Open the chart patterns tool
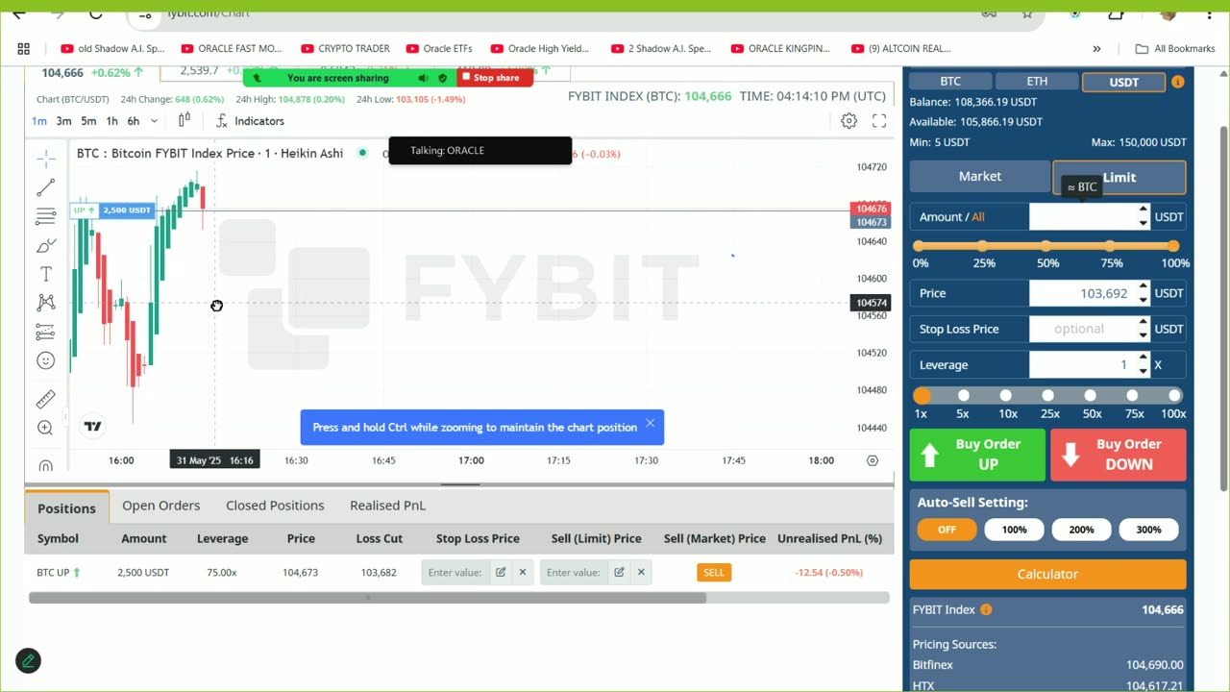This screenshot has width=1230, height=692. tap(45, 303)
